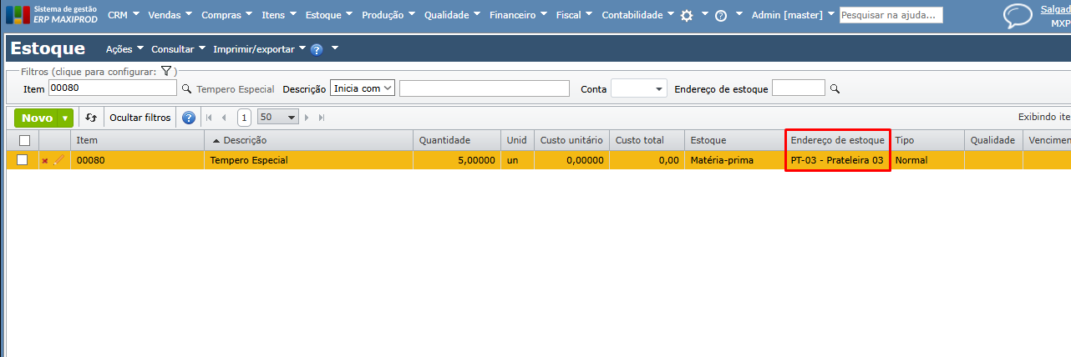Screen dimensions: 1071x357
Task: Check the box for row 00080
Action: [x=23, y=160]
